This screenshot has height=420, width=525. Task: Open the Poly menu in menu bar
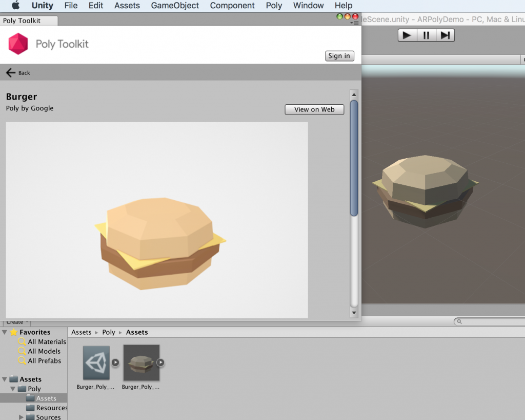(274, 6)
